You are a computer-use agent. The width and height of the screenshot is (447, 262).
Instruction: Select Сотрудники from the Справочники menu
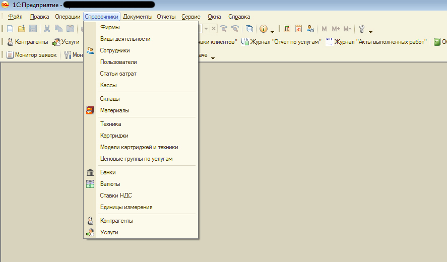[115, 50]
